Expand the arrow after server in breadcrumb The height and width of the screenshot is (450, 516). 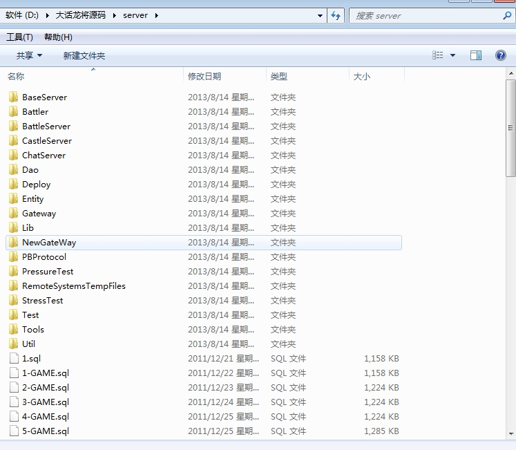[156, 15]
